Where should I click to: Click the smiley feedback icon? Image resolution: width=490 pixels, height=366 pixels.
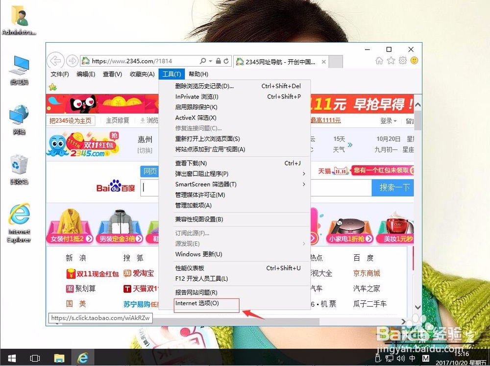click(415, 60)
